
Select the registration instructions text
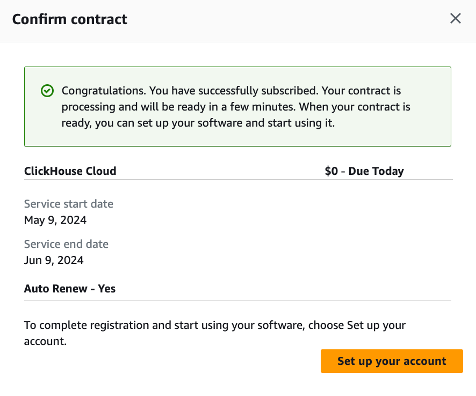[x=215, y=332]
